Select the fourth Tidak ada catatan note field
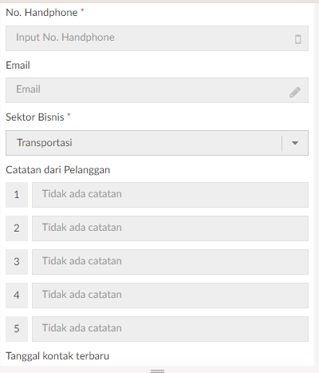This screenshot has width=319, height=373. [170, 296]
